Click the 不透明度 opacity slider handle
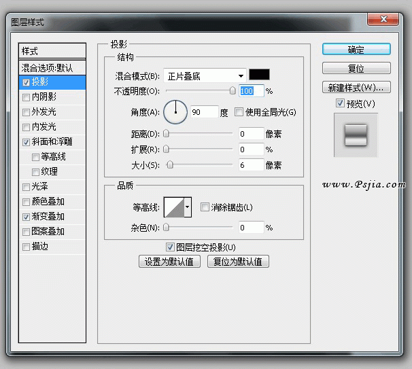Viewport: 412px width, 369px height. point(233,90)
